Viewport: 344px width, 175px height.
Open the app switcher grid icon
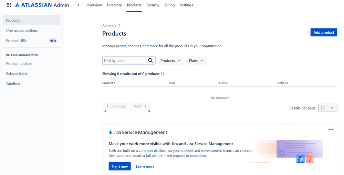pyautogui.click(x=9, y=5)
